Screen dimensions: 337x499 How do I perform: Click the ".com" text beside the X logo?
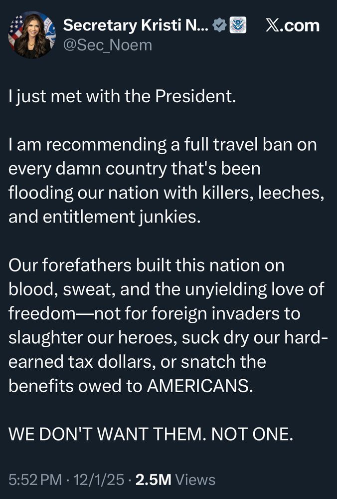(x=301, y=25)
